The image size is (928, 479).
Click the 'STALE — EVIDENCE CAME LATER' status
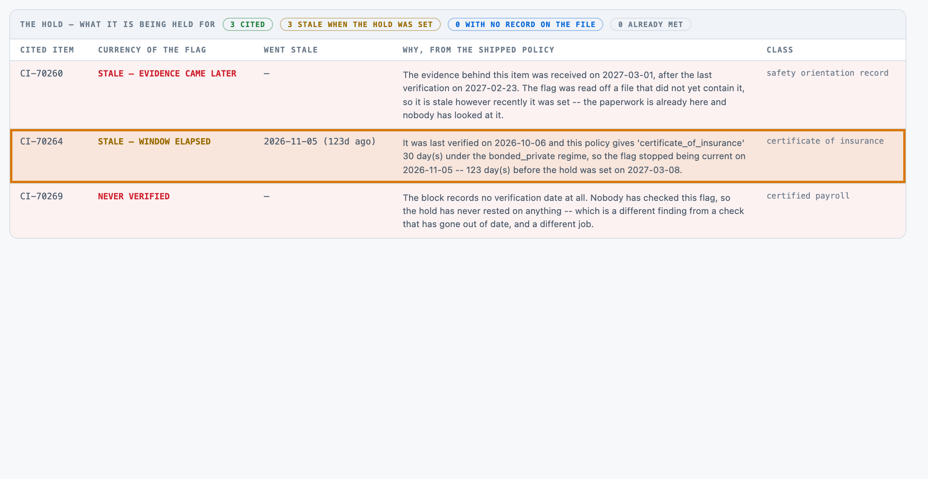pyautogui.click(x=167, y=73)
